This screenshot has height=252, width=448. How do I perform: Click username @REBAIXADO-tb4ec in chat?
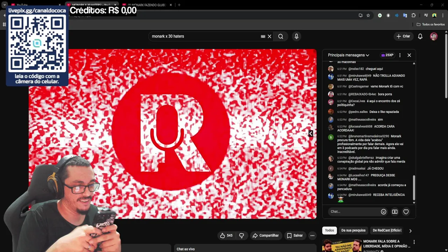[362, 94]
